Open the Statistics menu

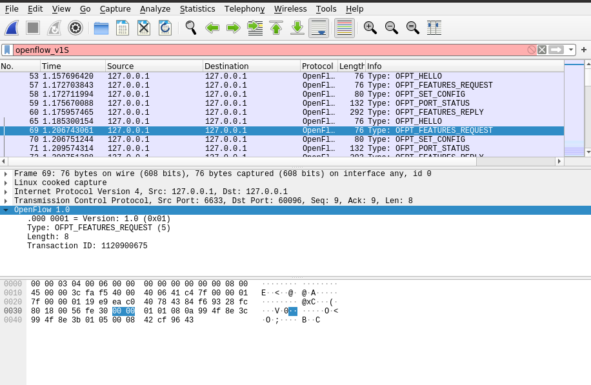[x=197, y=8]
